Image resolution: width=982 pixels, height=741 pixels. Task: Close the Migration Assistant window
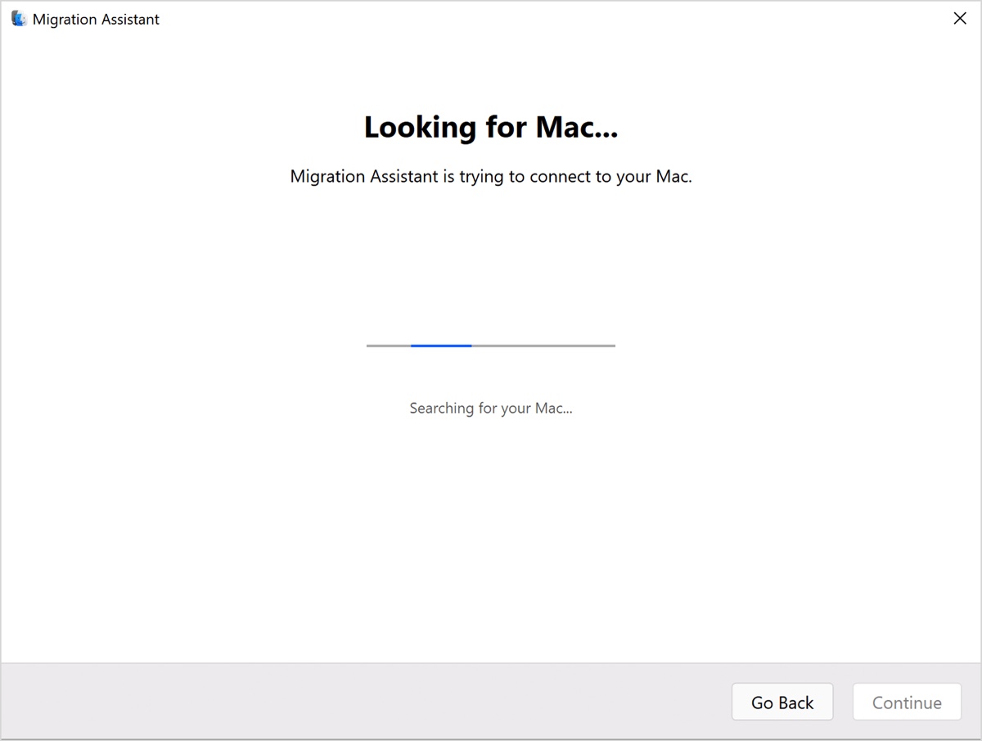point(960,18)
